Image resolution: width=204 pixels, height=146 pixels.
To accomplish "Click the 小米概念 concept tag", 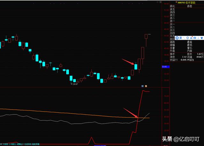I will coord(12,144).
